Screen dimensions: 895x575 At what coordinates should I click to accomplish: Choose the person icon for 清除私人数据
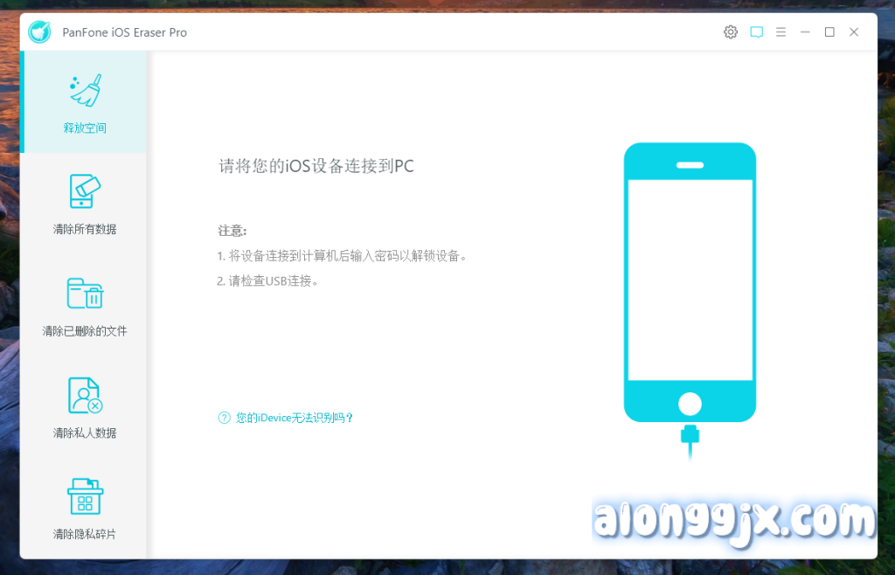[85, 395]
